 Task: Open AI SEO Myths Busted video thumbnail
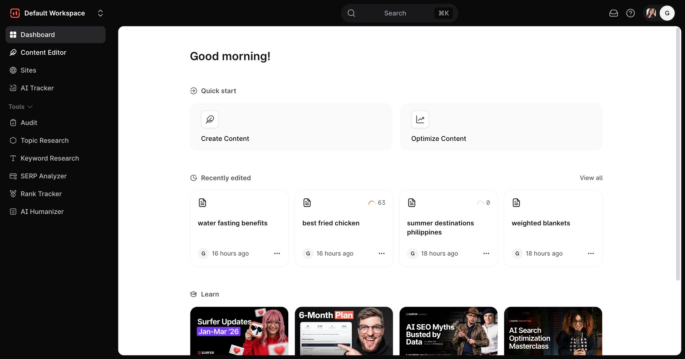pos(448,331)
